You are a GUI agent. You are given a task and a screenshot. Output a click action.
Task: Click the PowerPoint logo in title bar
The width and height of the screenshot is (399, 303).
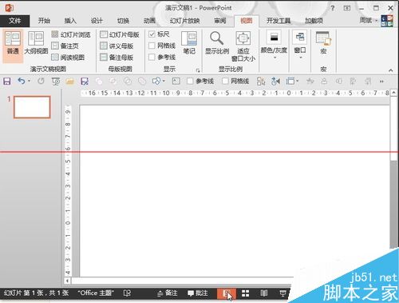tap(10, 8)
